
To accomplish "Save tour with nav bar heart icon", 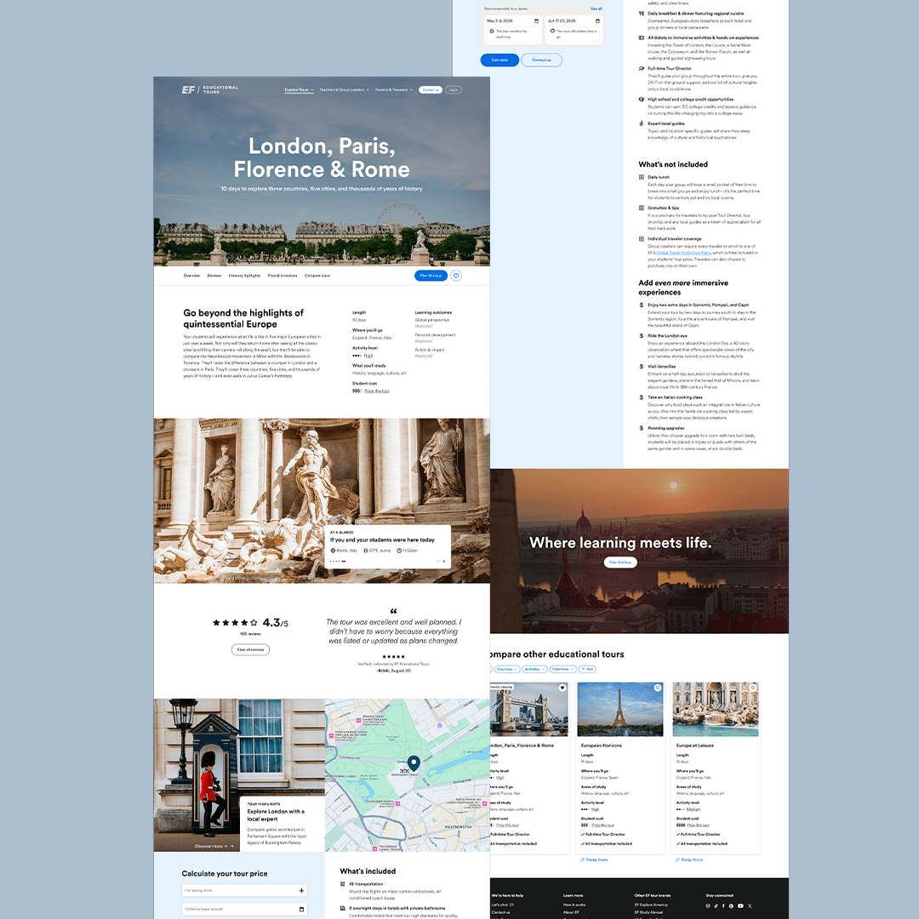I will pos(456,276).
